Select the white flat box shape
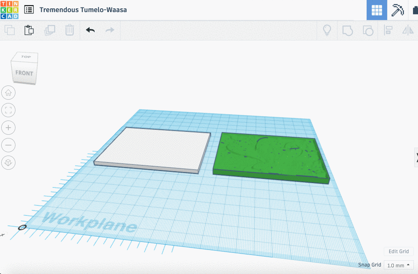This screenshot has height=274, width=418. pos(152,150)
